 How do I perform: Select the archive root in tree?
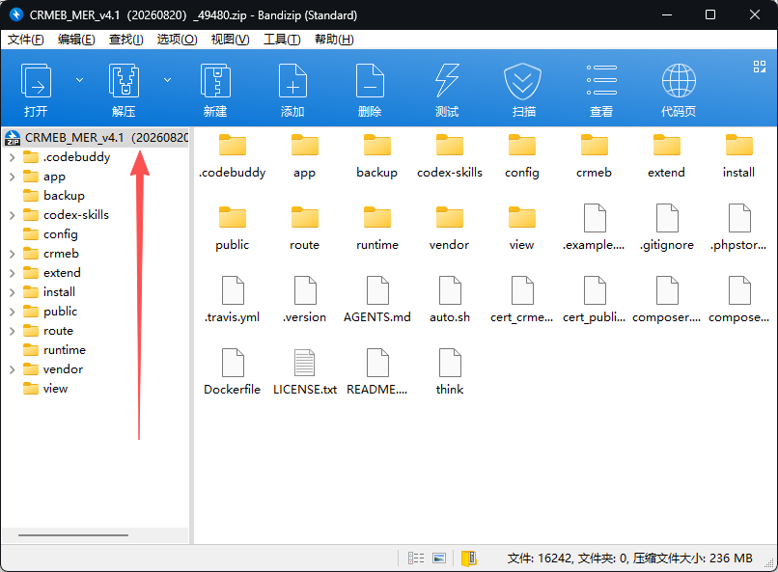click(x=97, y=138)
